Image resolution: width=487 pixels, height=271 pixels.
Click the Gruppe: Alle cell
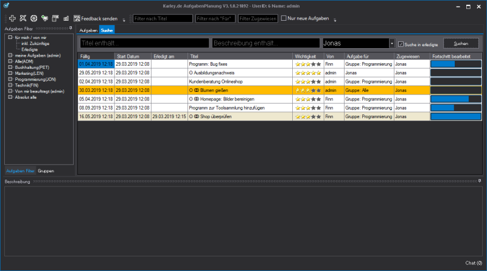[369, 91]
